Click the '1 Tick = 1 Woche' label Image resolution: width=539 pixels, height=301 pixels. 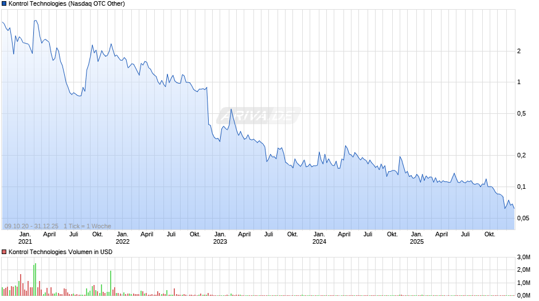tap(87, 226)
